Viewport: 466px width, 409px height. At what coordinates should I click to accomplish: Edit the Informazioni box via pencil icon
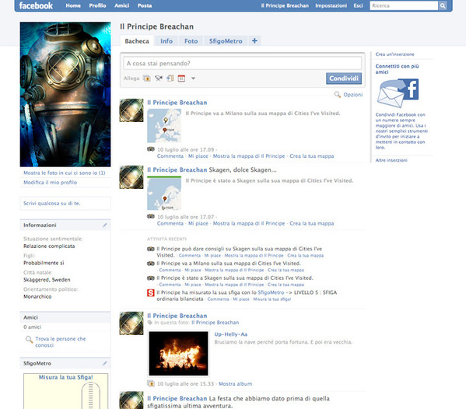[x=104, y=225]
